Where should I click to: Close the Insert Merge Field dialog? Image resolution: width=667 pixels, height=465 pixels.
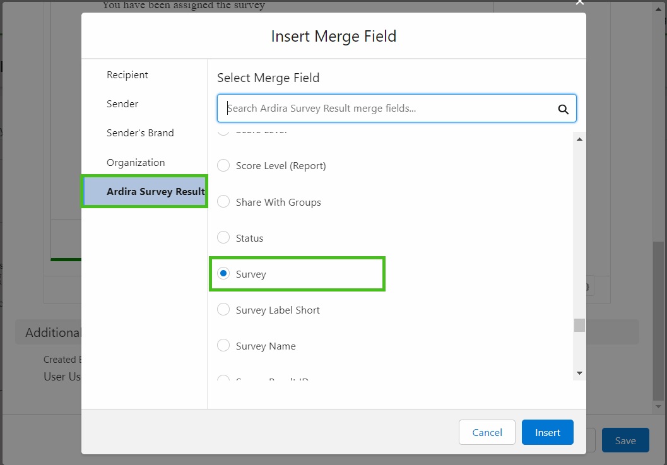tap(580, 3)
